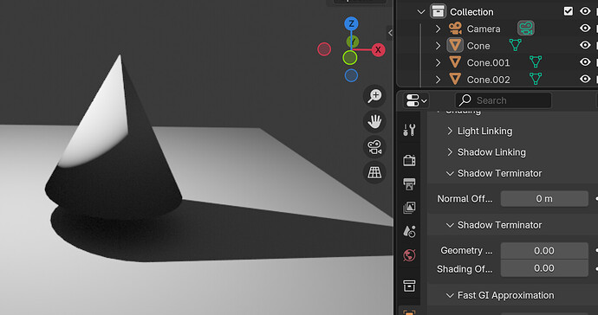Open the View Layer properties icon
598x315 pixels.
409,208
